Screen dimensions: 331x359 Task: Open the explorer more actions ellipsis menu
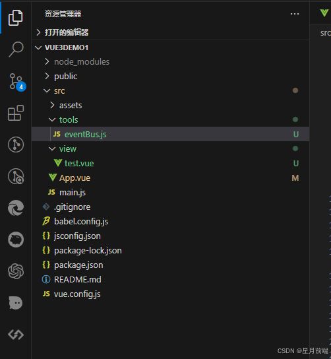click(295, 14)
